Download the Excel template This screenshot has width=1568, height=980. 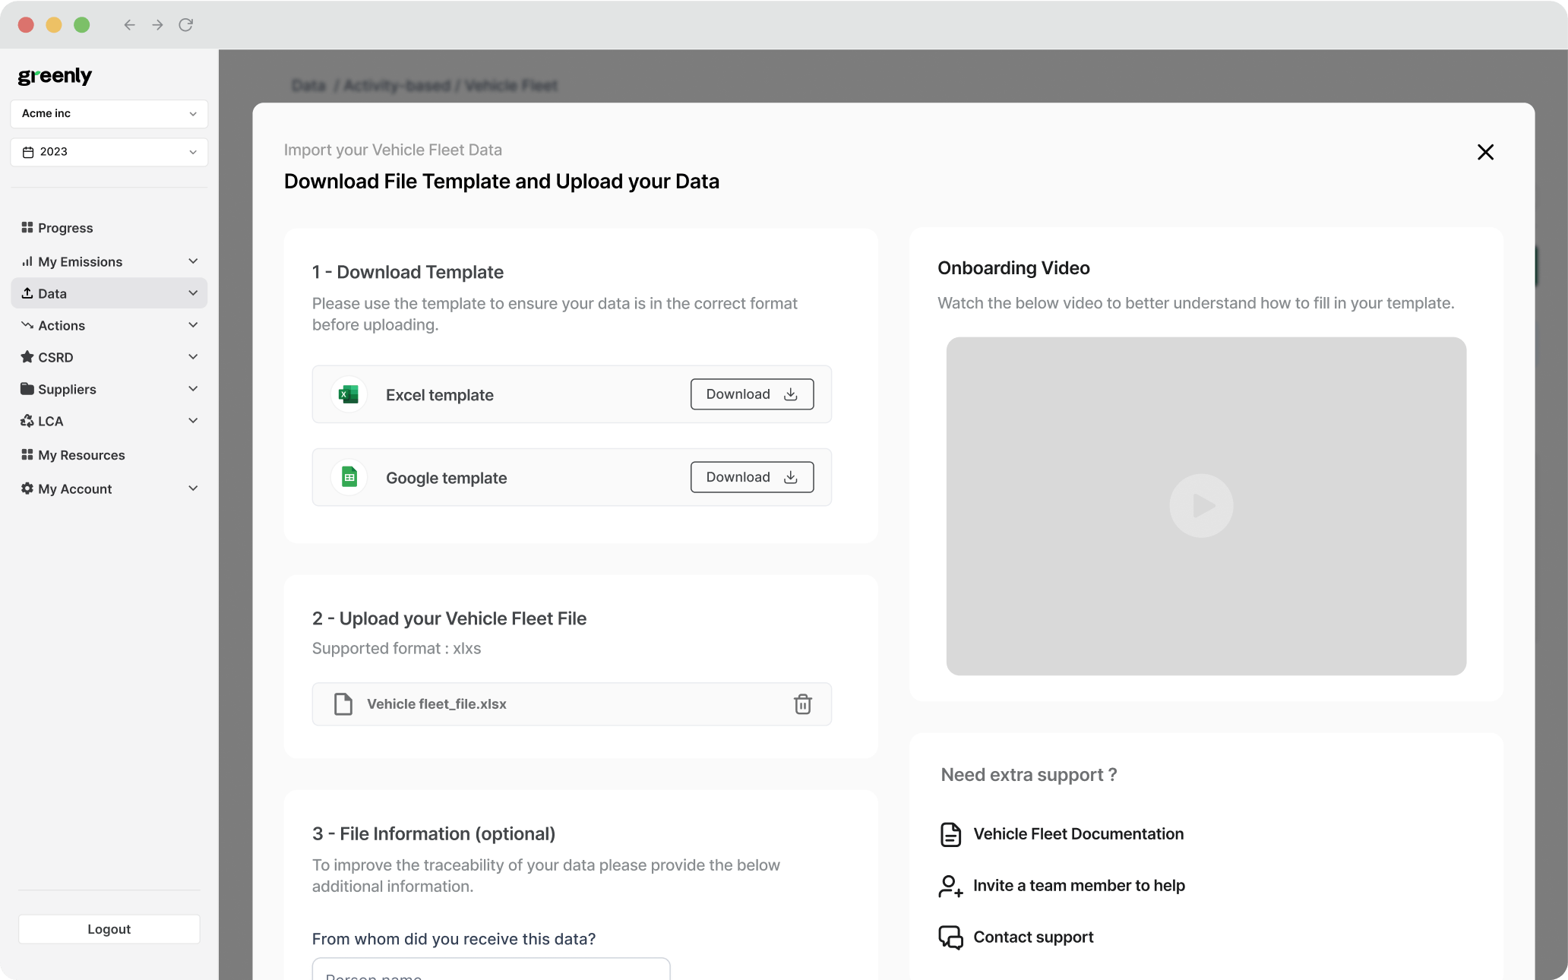[x=751, y=394]
